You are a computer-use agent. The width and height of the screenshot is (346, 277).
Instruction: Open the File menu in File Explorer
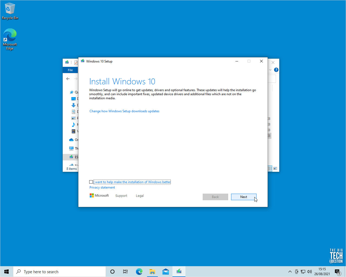[70, 70]
